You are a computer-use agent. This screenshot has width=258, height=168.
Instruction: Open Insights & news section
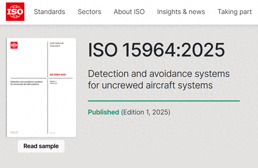tap(181, 12)
